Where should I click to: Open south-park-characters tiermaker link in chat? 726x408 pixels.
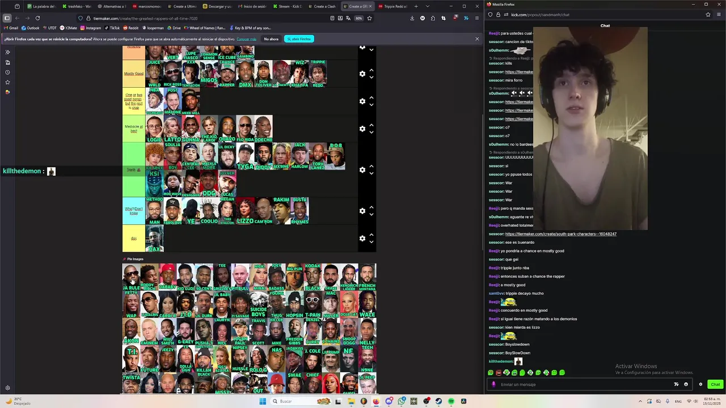tap(560, 234)
